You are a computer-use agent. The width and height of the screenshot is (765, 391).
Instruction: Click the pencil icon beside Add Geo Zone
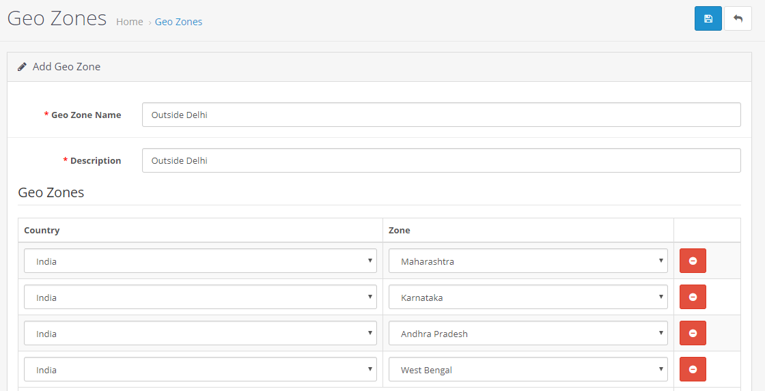[x=22, y=67]
